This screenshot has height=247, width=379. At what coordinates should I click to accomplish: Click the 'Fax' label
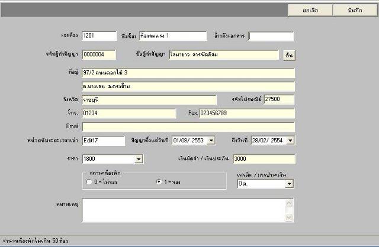(x=193, y=113)
